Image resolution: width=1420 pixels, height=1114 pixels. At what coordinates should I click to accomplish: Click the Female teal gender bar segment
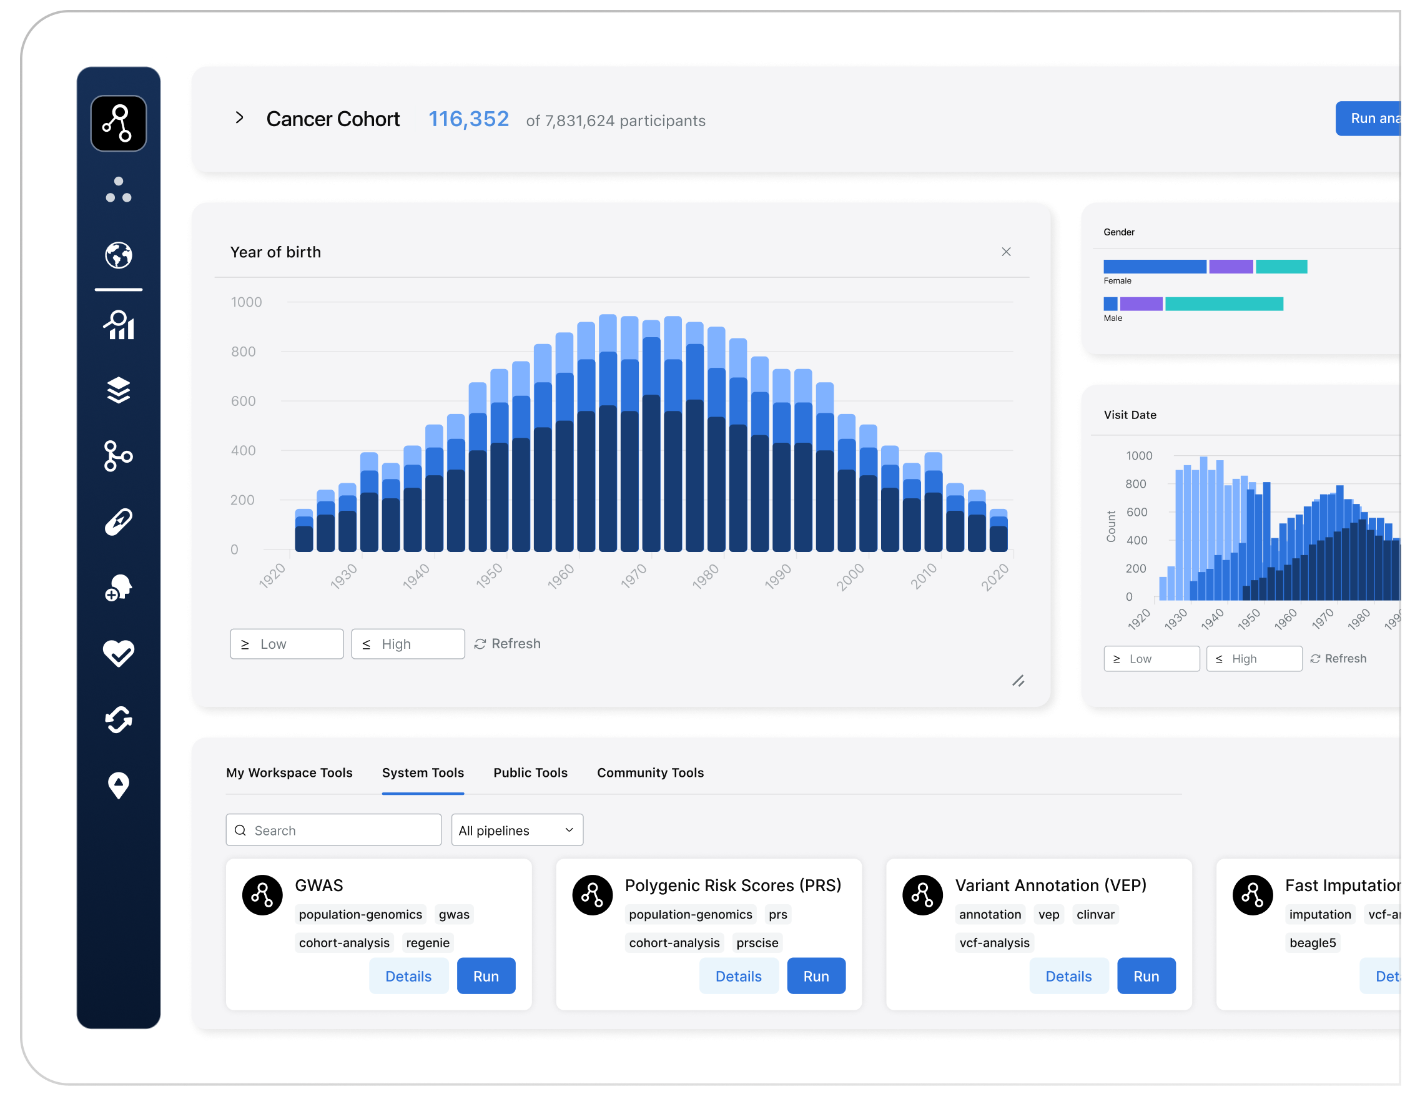[1283, 267]
